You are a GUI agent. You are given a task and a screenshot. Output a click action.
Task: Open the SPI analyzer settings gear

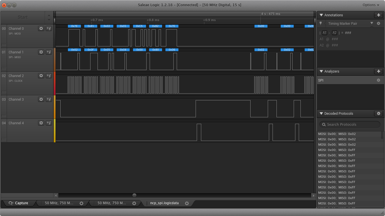[x=379, y=80]
